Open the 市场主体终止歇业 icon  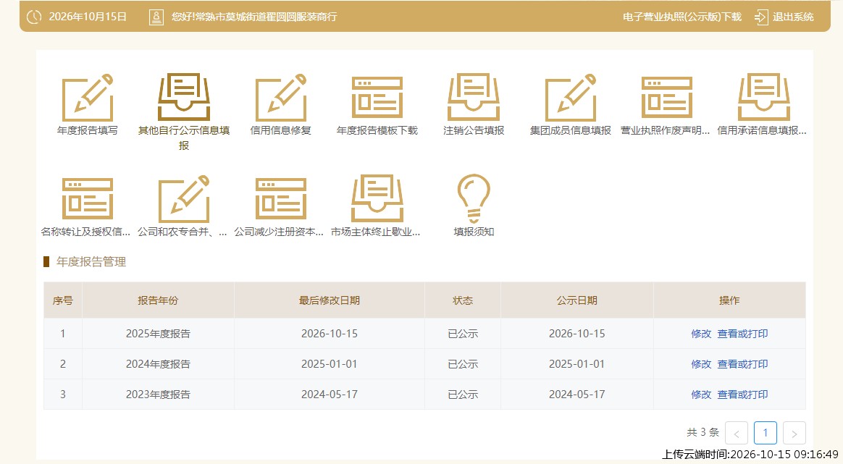click(x=377, y=199)
